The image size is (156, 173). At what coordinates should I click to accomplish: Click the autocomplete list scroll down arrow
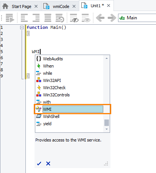pos(107,129)
